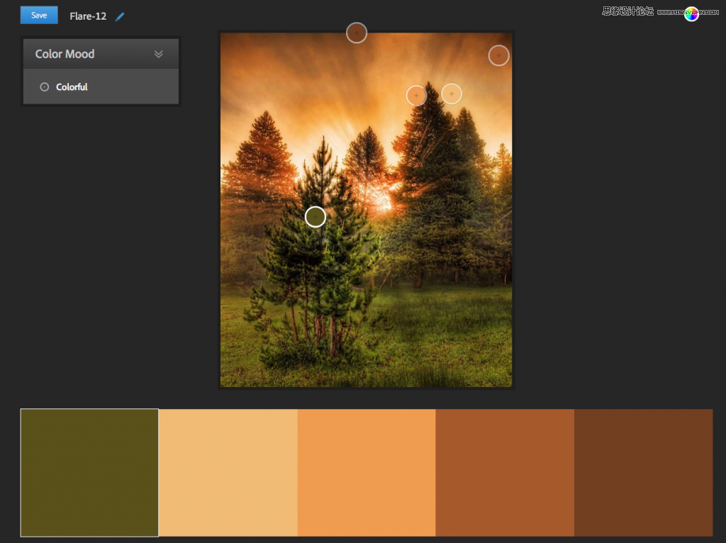Click the Chinese watermark text at top right
This screenshot has width=726, height=543.
627,11
